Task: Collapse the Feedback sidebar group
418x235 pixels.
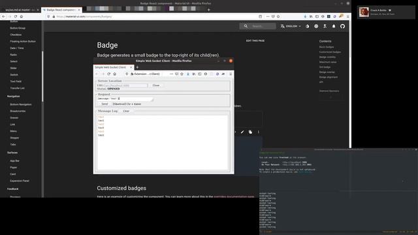Action: (x=13, y=189)
